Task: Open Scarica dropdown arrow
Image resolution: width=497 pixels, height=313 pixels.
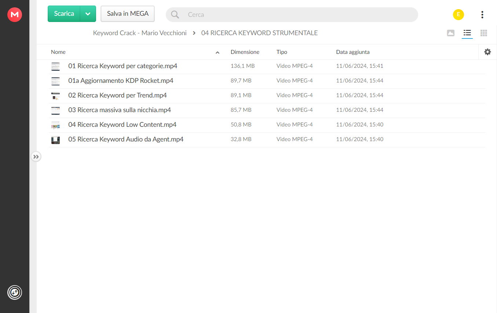Action: point(88,14)
